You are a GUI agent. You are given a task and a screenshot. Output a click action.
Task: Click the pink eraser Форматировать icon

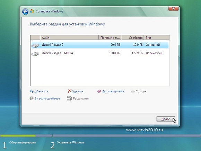point(99,91)
